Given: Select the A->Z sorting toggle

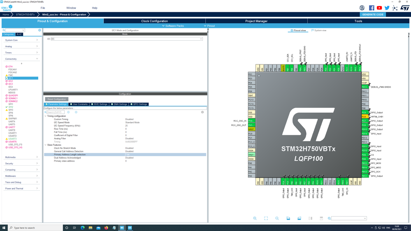Looking at the screenshot, I should tap(19, 34).
